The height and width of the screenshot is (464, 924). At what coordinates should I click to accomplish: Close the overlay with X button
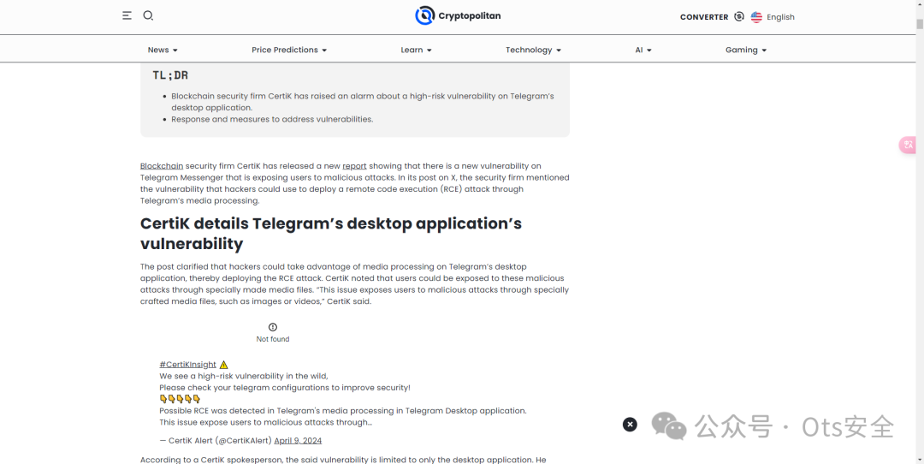pos(630,424)
